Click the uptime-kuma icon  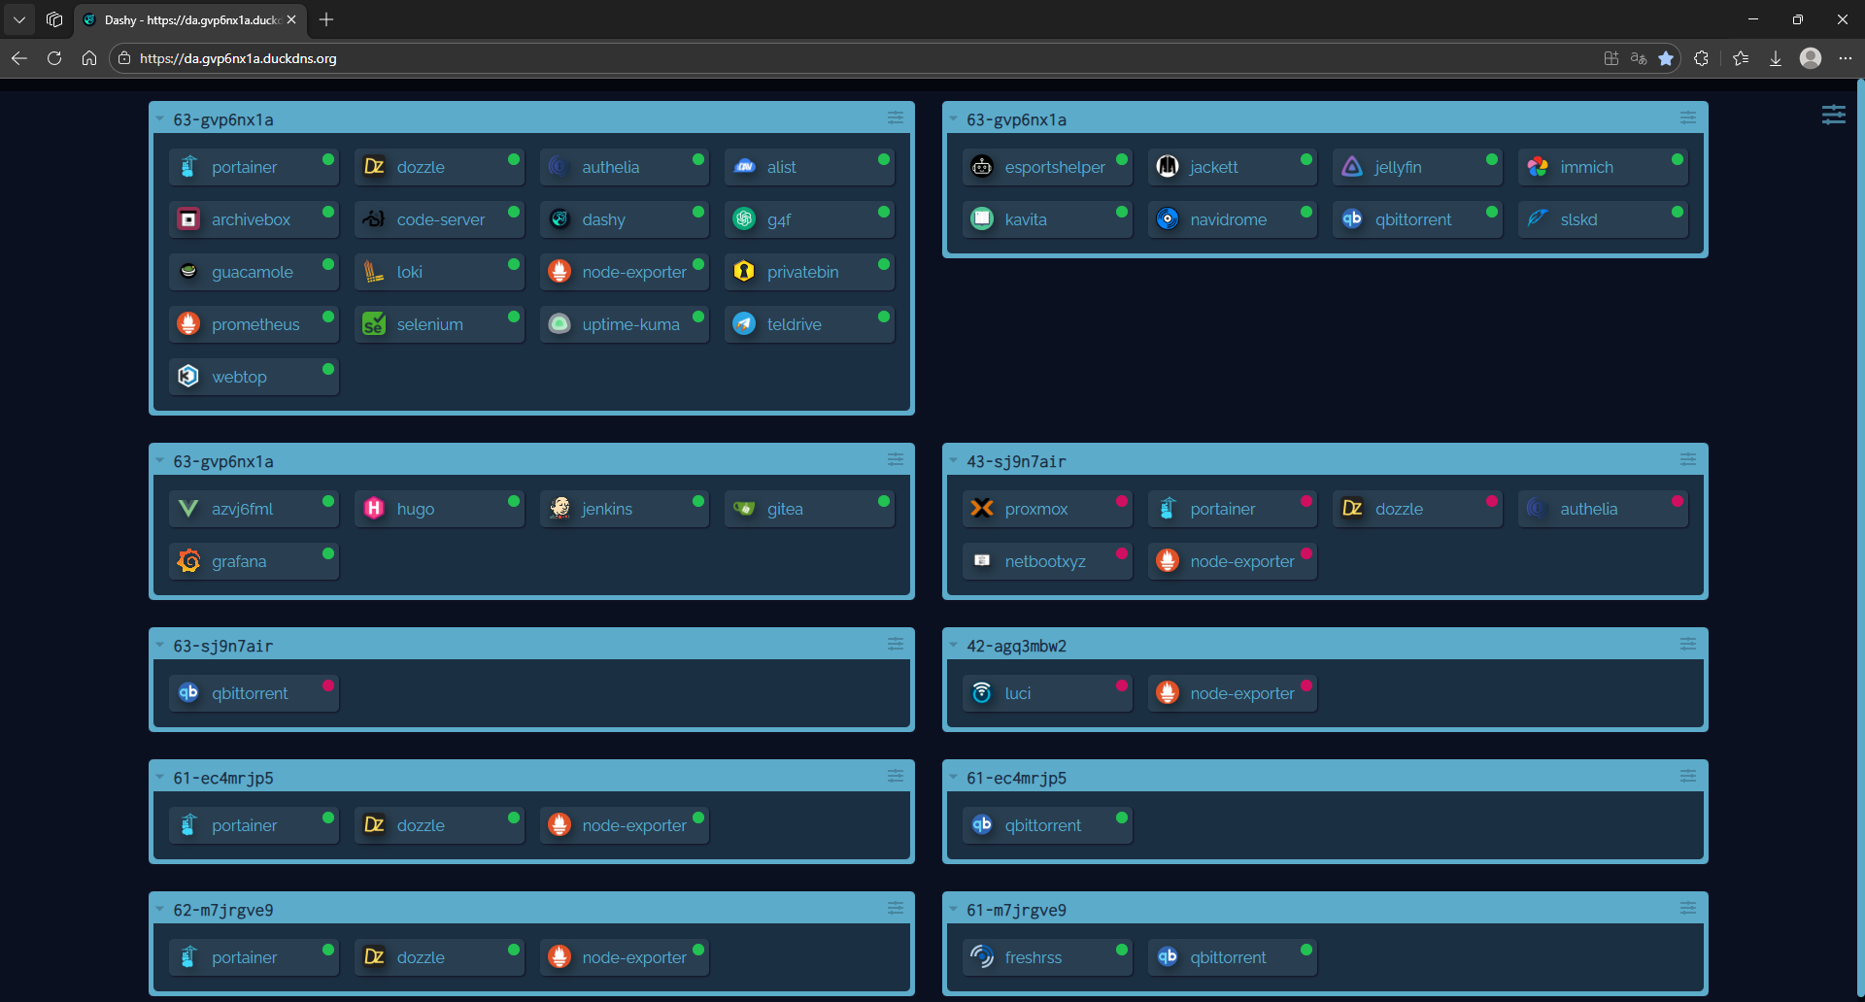click(559, 324)
